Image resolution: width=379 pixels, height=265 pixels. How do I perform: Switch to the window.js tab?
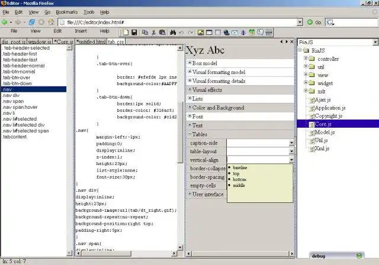coord(40,42)
